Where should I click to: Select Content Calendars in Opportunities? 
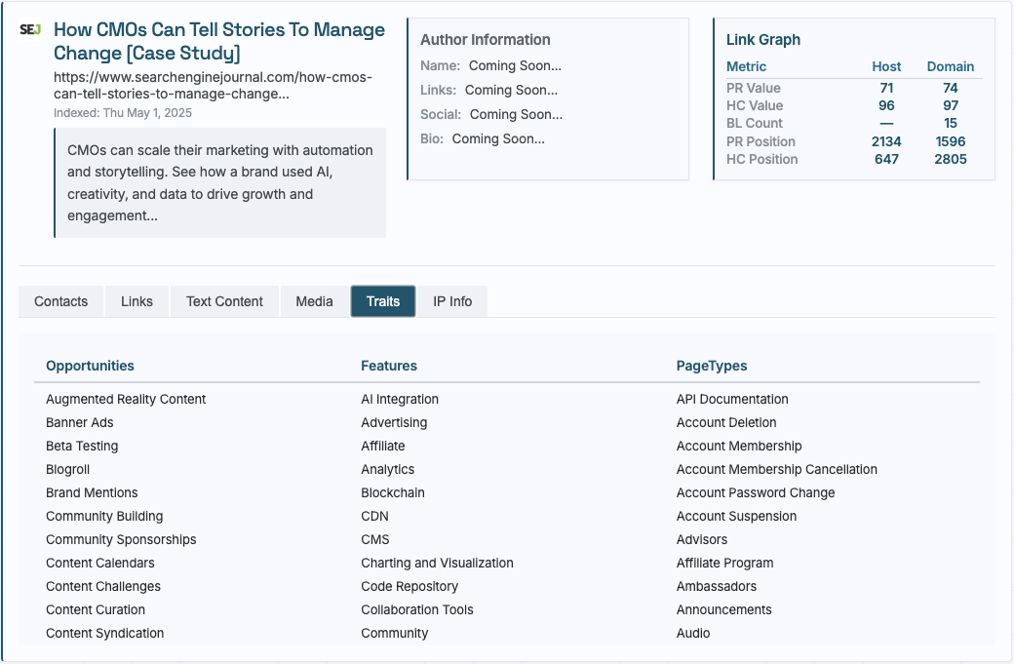pyautogui.click(x=100, y=564)
